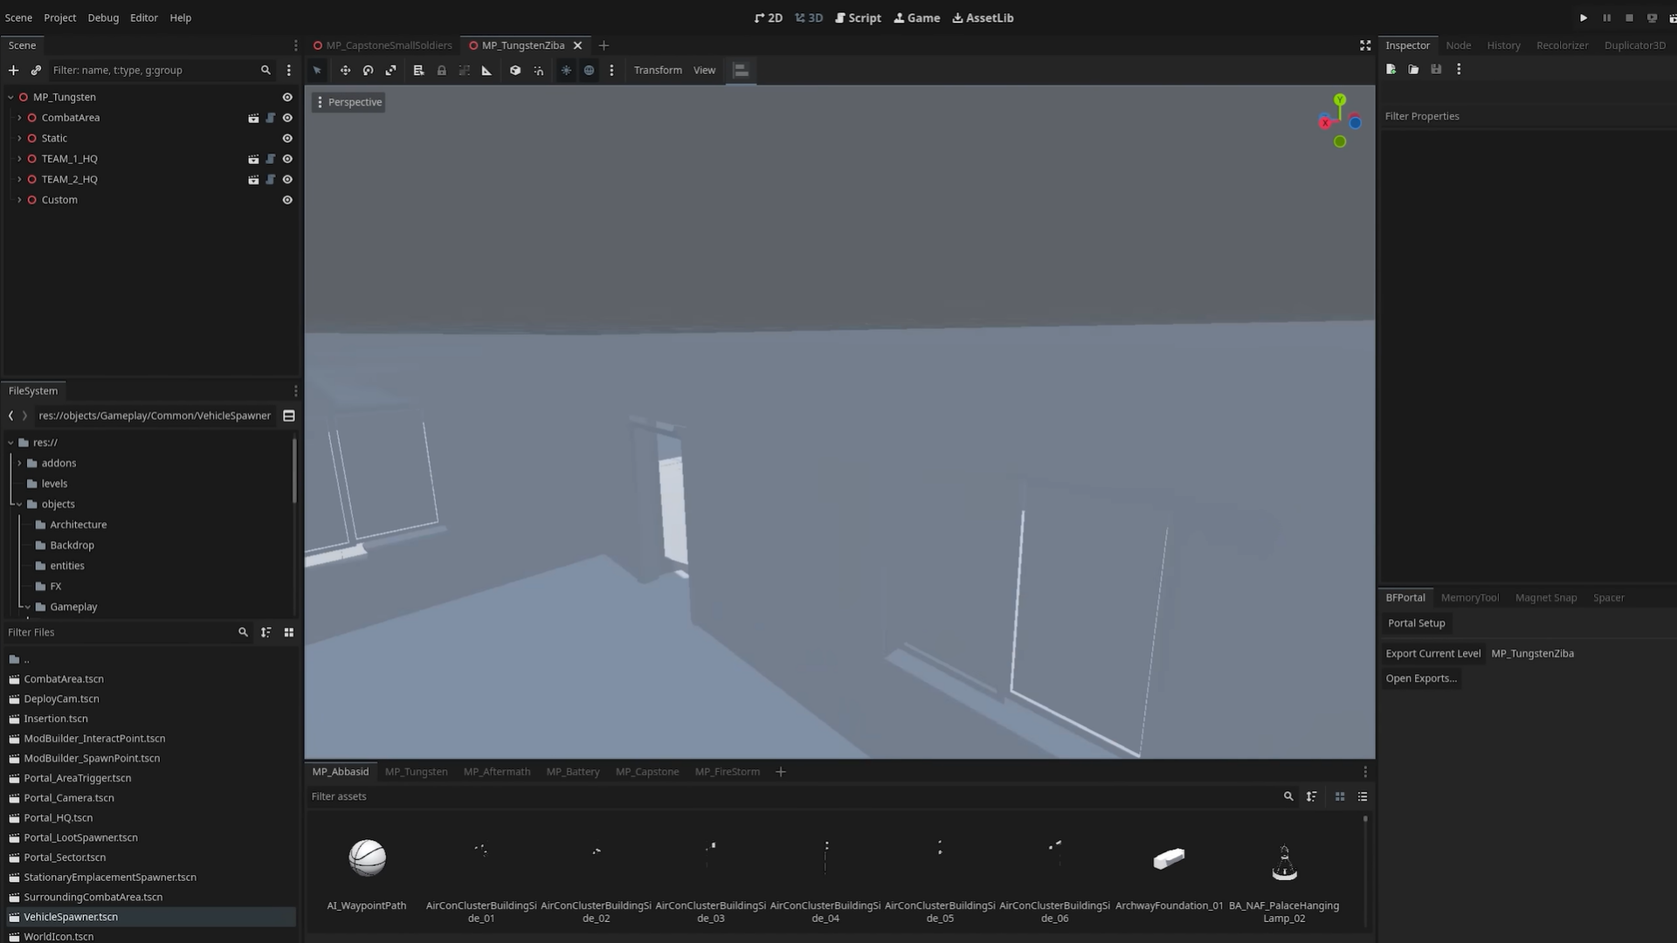Run the project with Play button
1677x943 pixels.
click(1583, 17)
